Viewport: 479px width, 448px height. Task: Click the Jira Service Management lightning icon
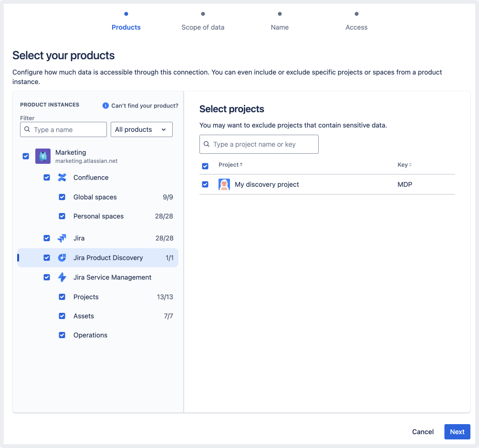point(62,277)
